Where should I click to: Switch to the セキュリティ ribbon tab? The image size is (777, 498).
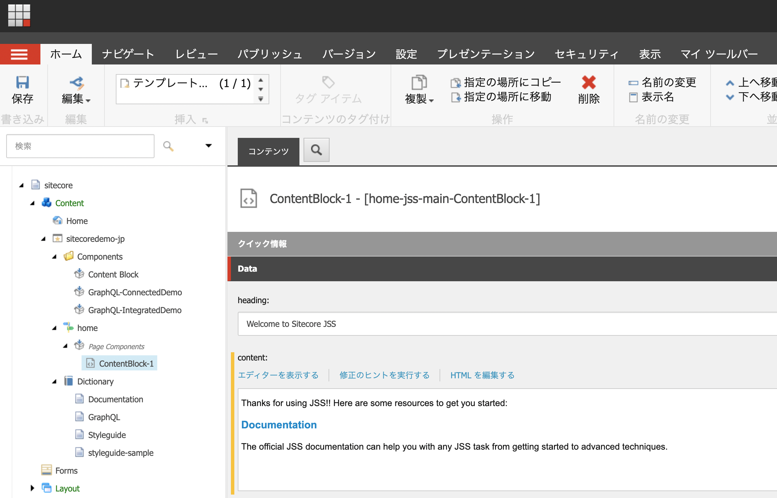tap(587, 54)
